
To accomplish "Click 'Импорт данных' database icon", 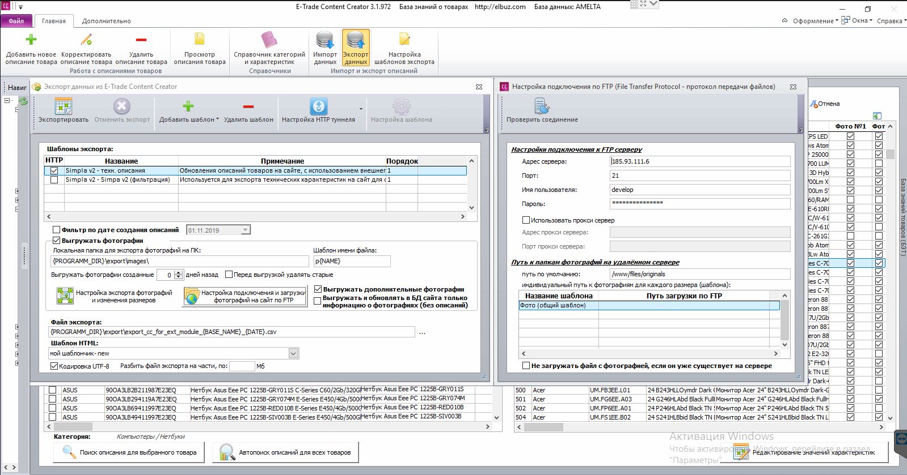I will 325,40.
